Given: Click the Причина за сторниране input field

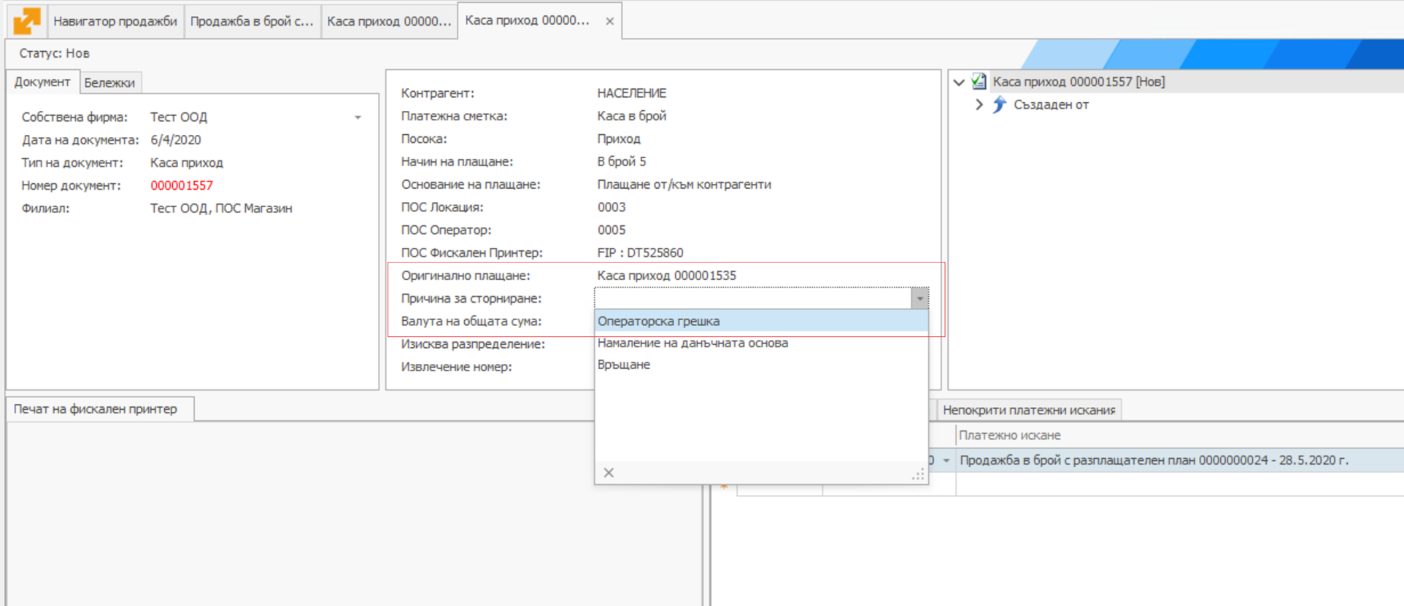Looking at the screenshot, I should tap(752, 298).
